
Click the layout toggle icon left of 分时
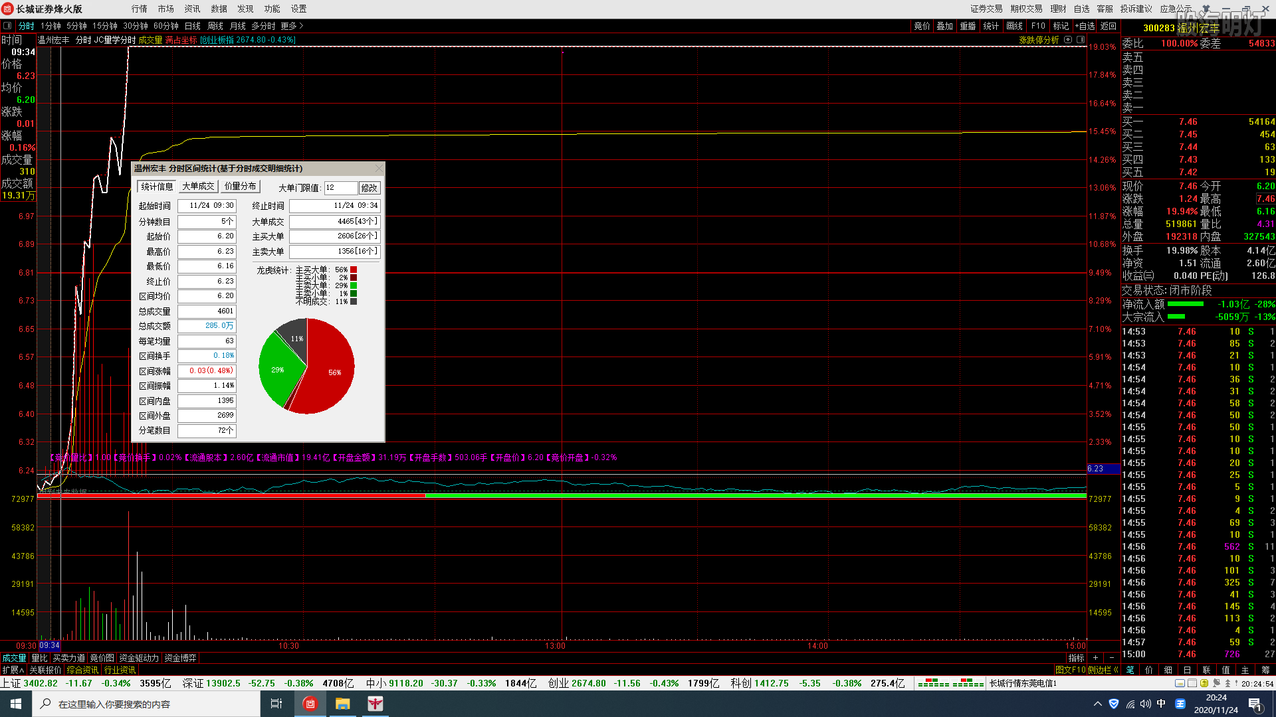(7, 26)
